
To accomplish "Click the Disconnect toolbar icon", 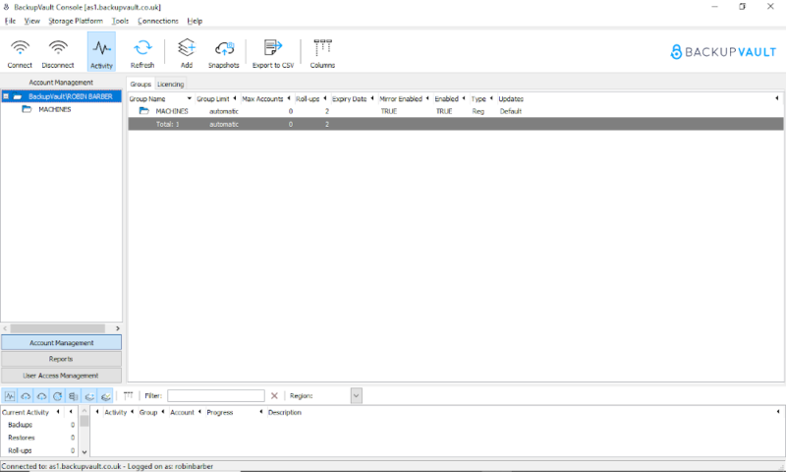I will coord(59,51).
